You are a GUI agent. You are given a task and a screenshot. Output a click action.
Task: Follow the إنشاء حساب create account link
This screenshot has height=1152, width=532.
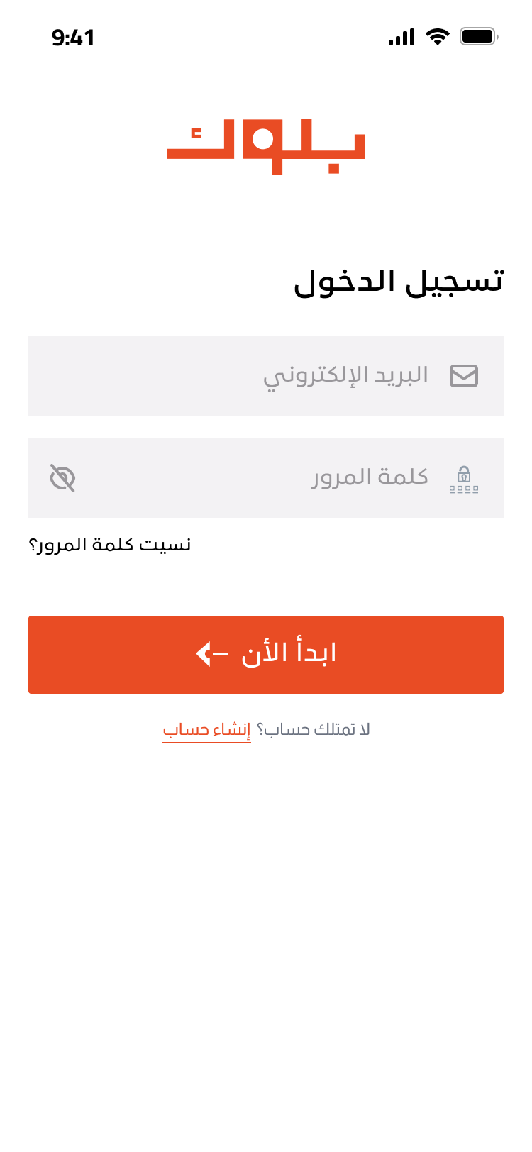pyautogui.click(x=206, y=730)
